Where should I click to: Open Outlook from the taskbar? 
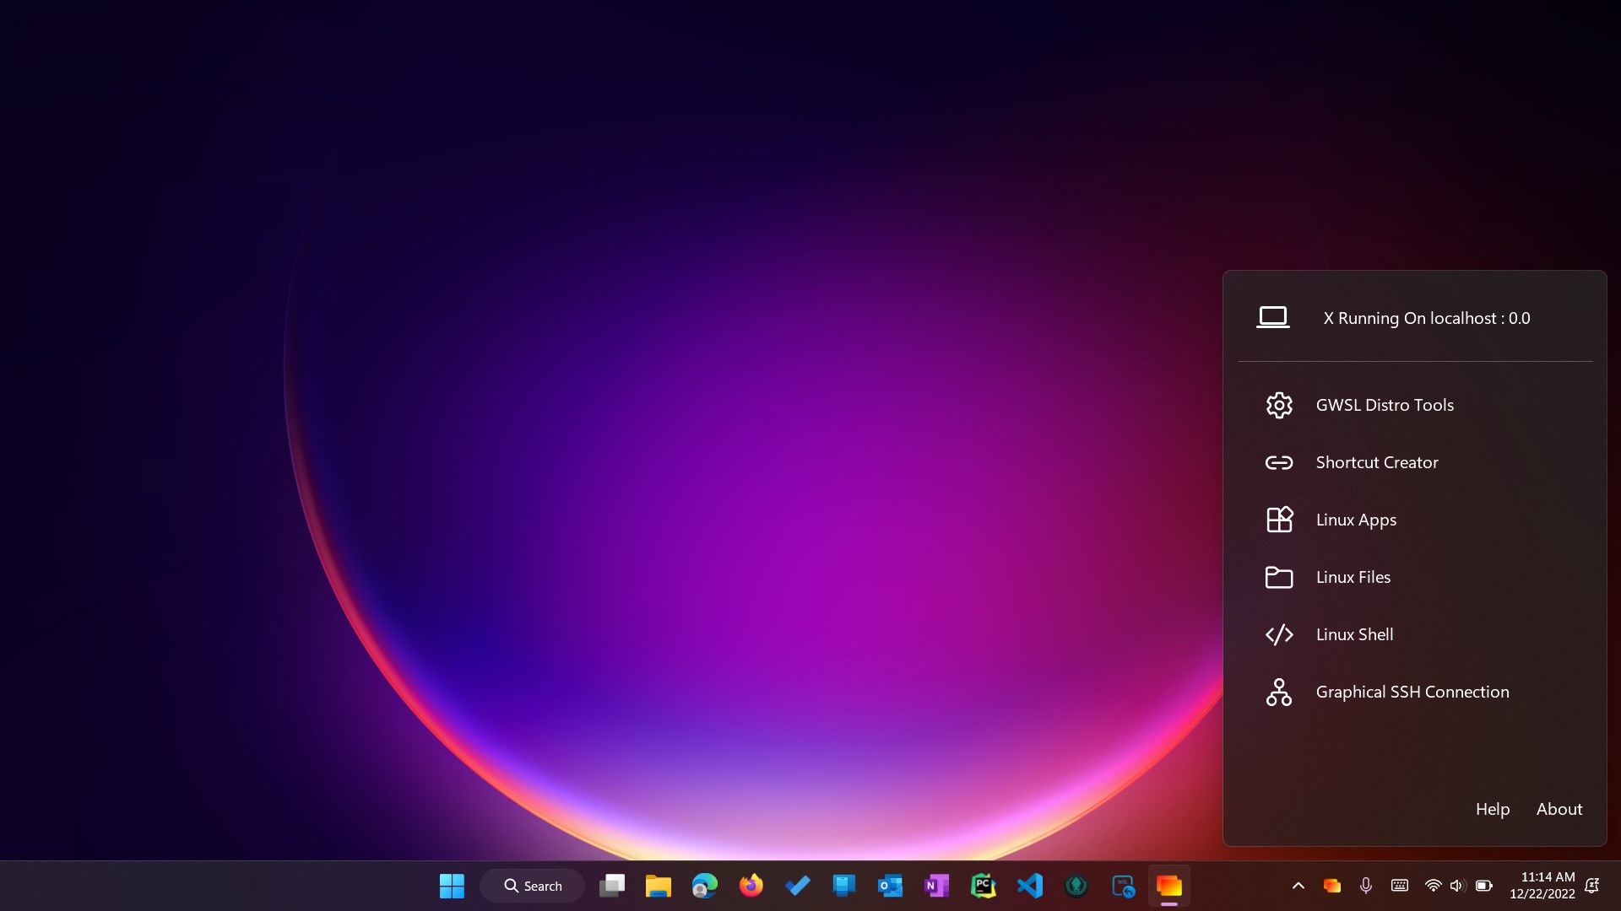click(890, 886)
